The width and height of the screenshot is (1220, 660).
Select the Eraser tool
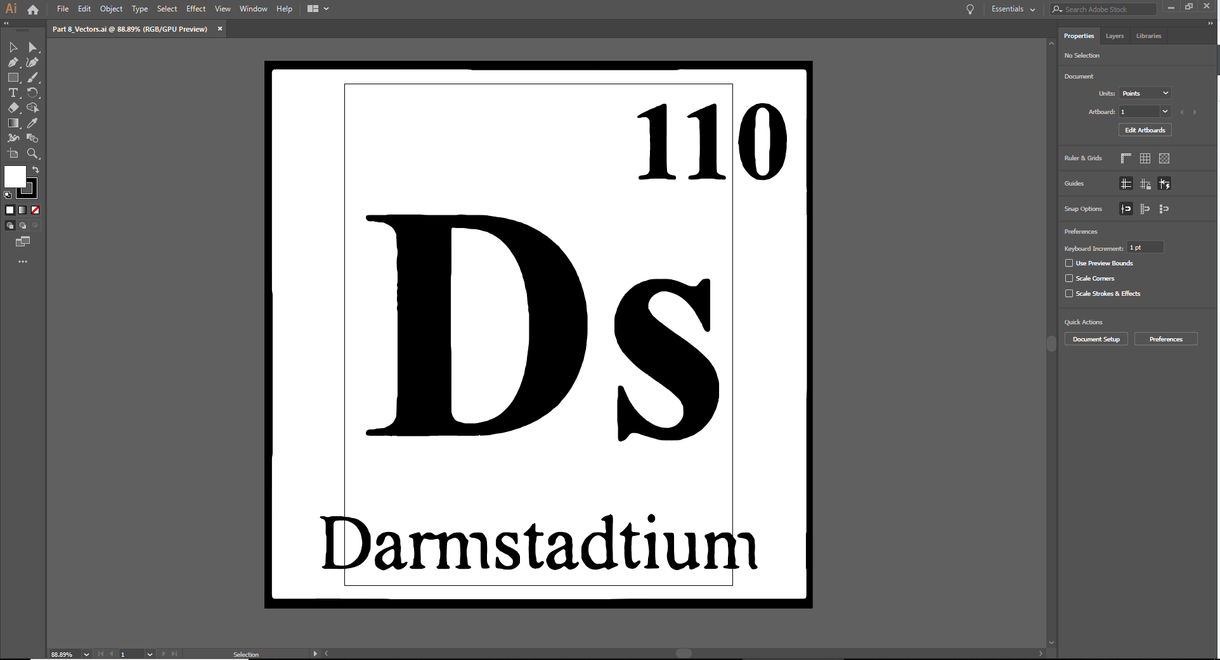pos(13,108)
